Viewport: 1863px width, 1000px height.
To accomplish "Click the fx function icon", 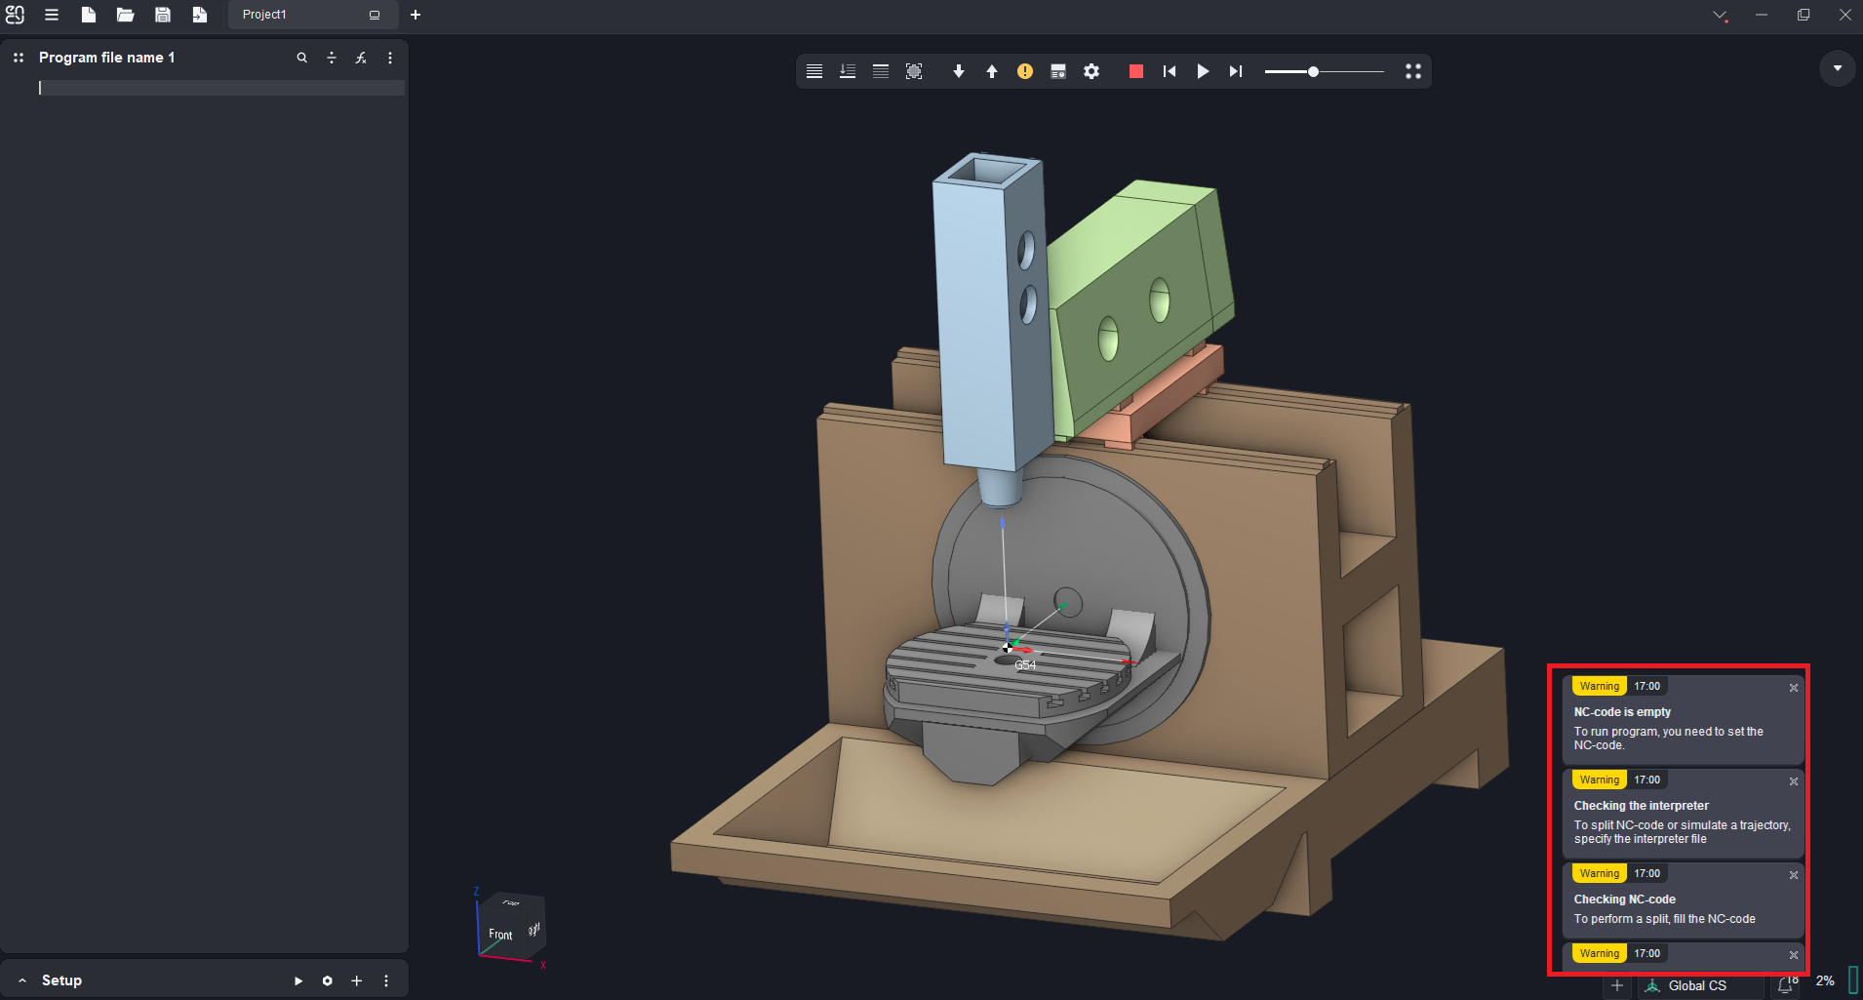I will pos(361,58).
